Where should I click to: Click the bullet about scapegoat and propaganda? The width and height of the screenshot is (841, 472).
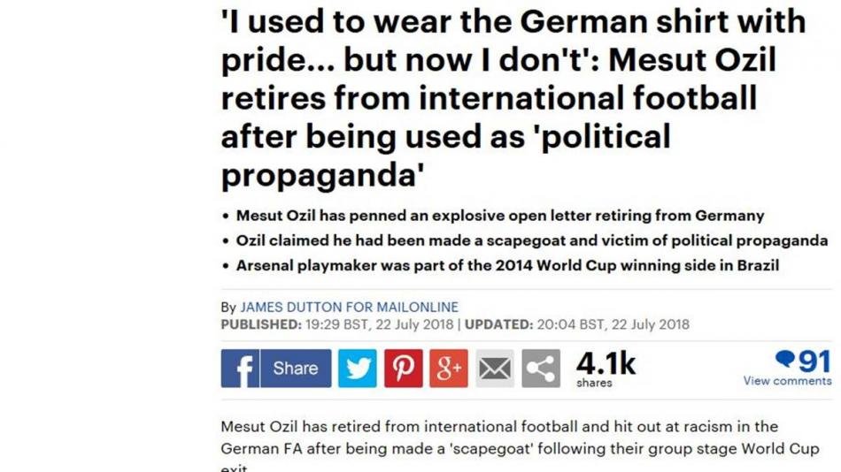(532, 240)
